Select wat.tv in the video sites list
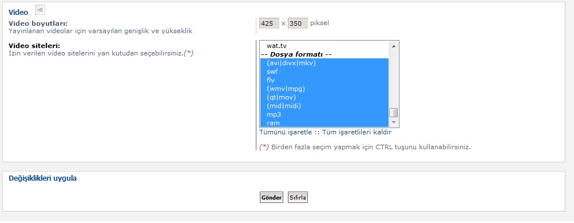Screen dimensions: 574x223 [324, 46]
